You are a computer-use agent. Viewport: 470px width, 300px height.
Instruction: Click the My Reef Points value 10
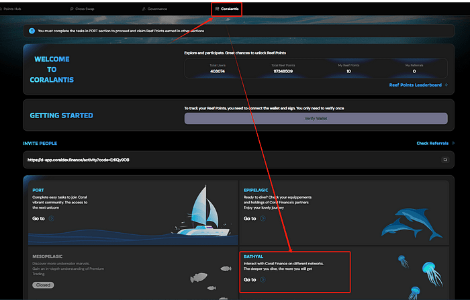348,71
